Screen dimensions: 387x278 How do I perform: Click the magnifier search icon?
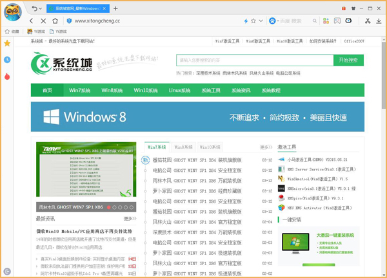coord(315,21)
